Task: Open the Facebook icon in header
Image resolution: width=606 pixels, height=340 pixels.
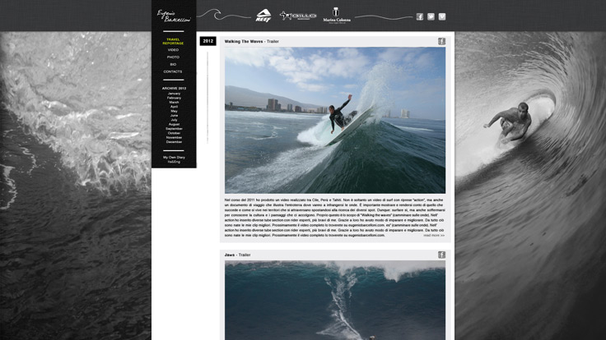Action: click(x=420, y=16)
